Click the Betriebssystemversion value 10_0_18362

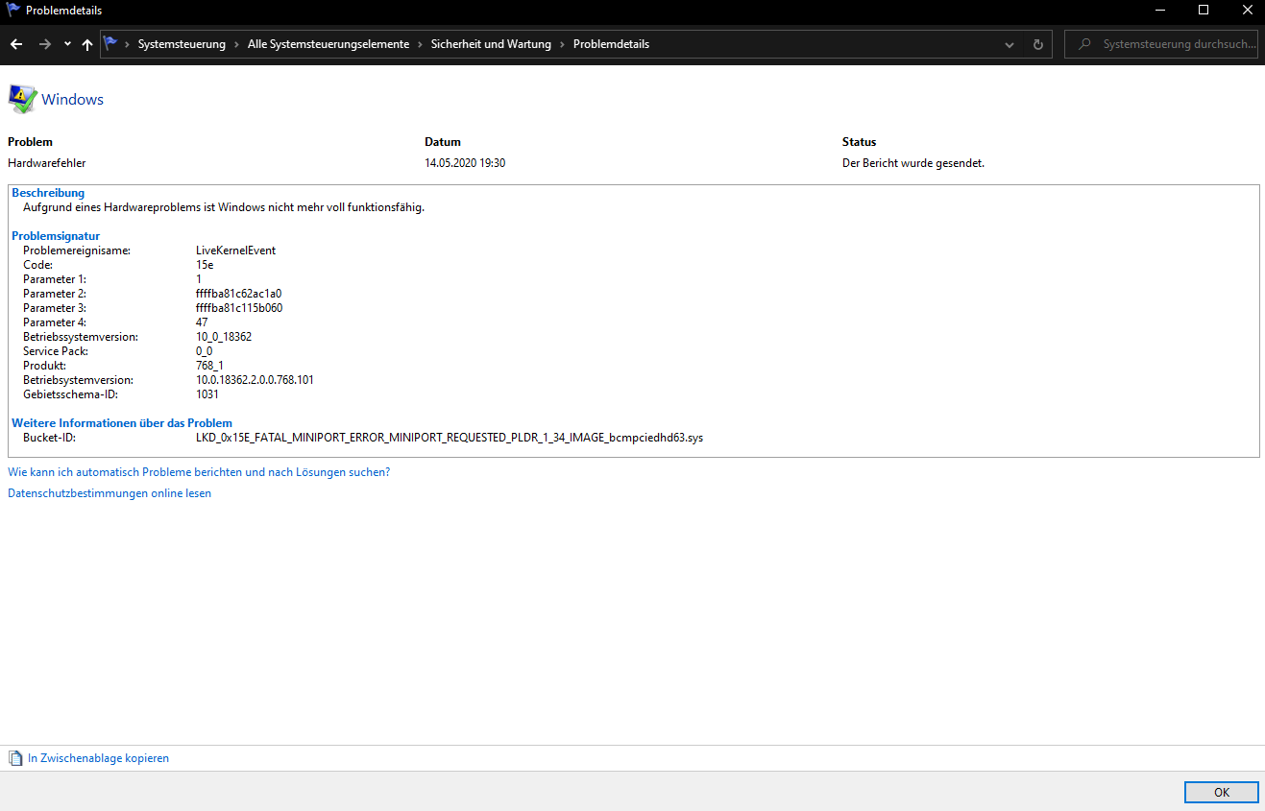pyautogui.click(x=224, y=337)
